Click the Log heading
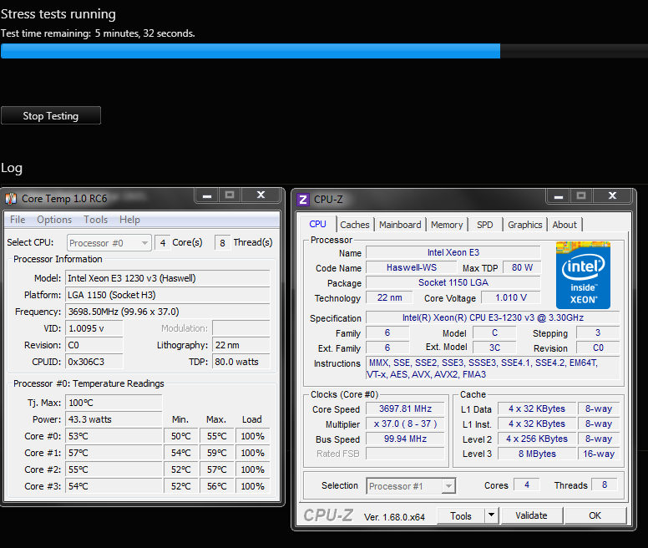Screen dimensions: 648x548 (12, 168)
